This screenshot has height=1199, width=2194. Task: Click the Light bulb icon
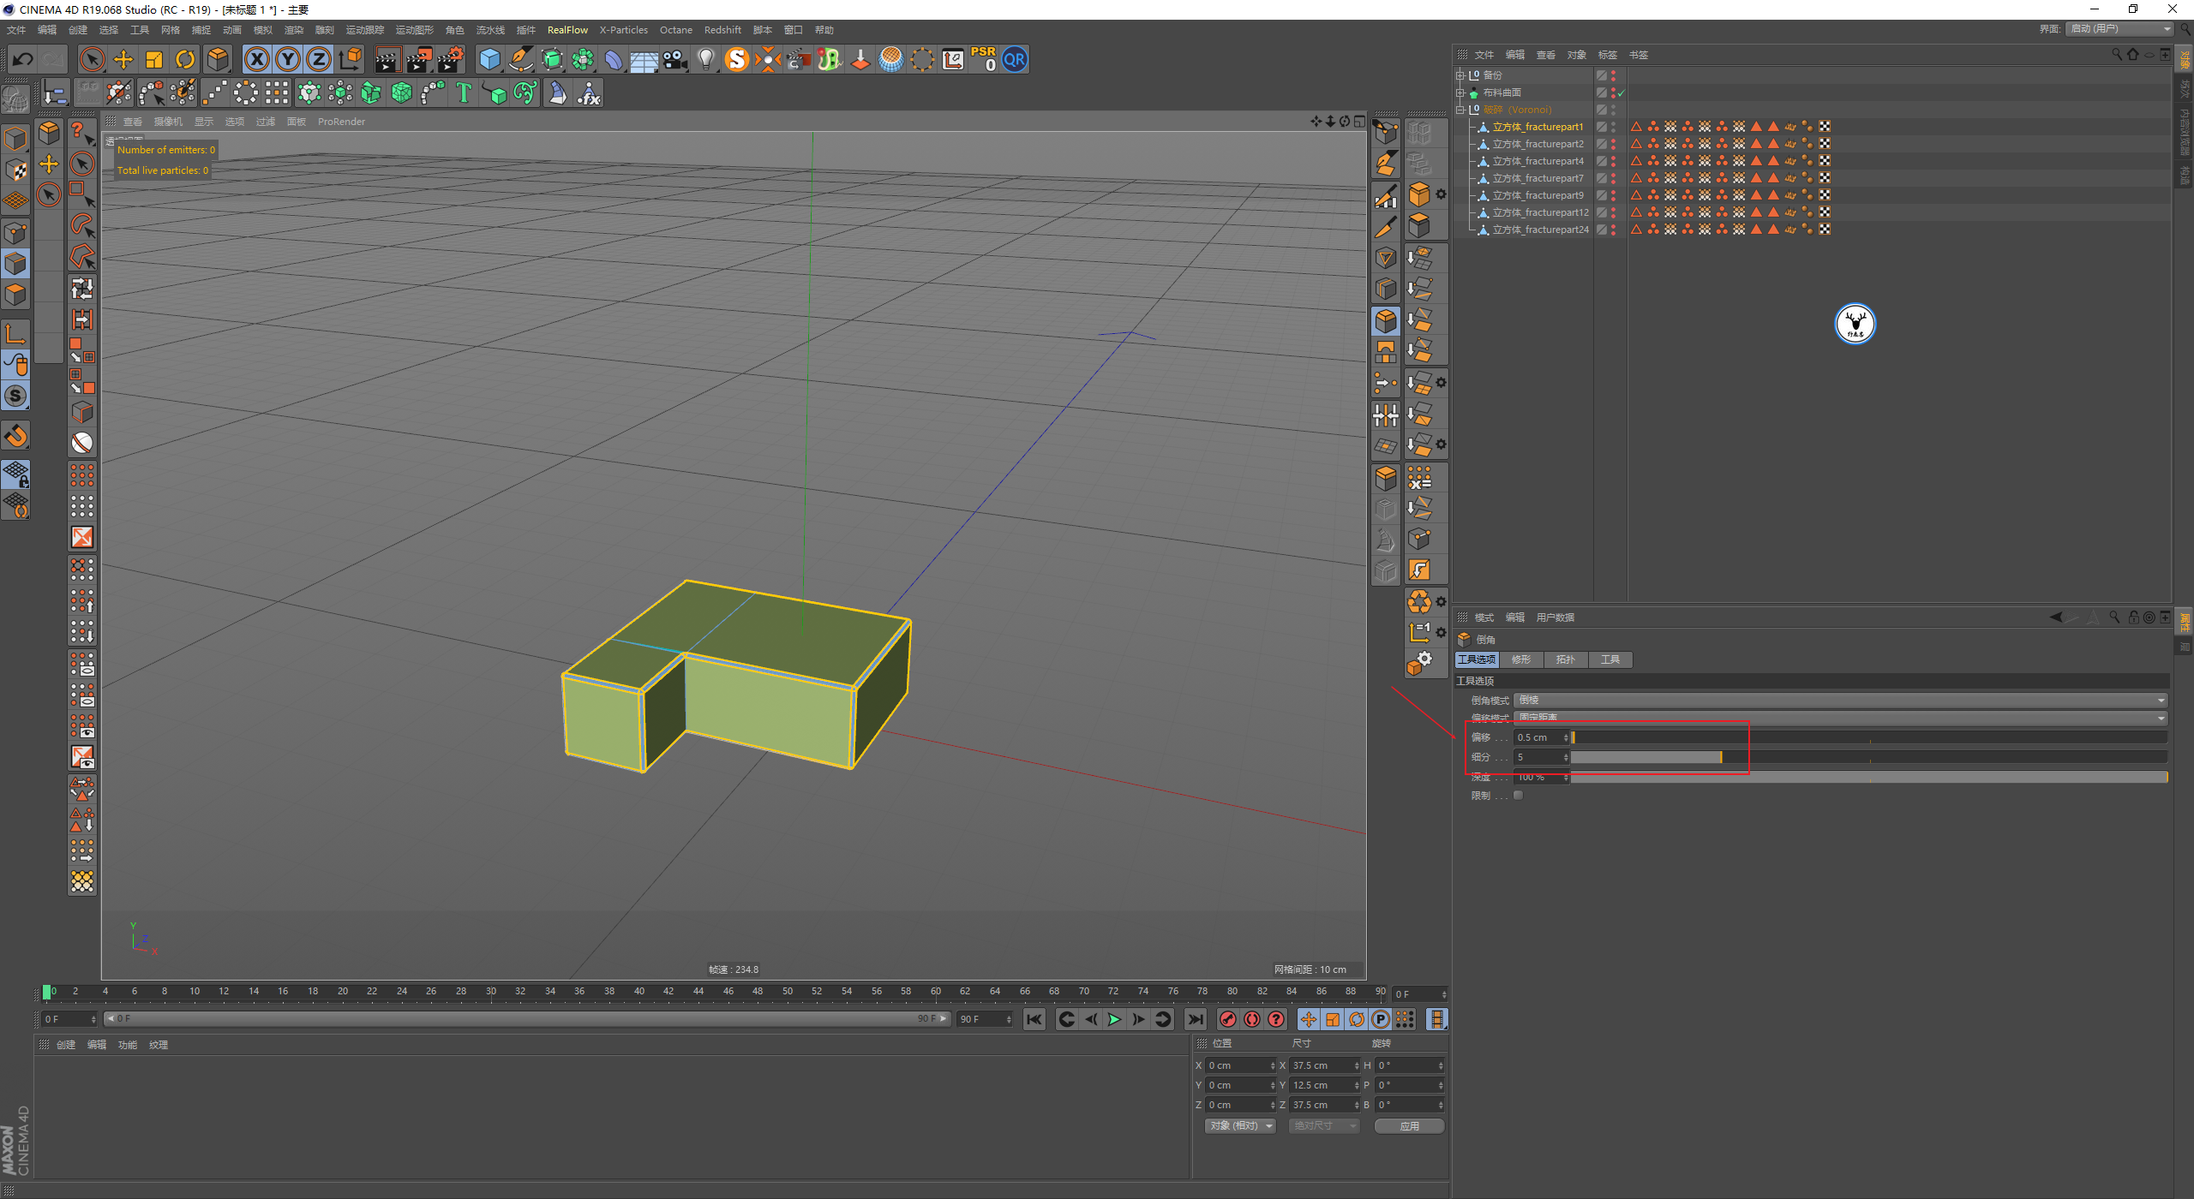(x=706, y=59)
